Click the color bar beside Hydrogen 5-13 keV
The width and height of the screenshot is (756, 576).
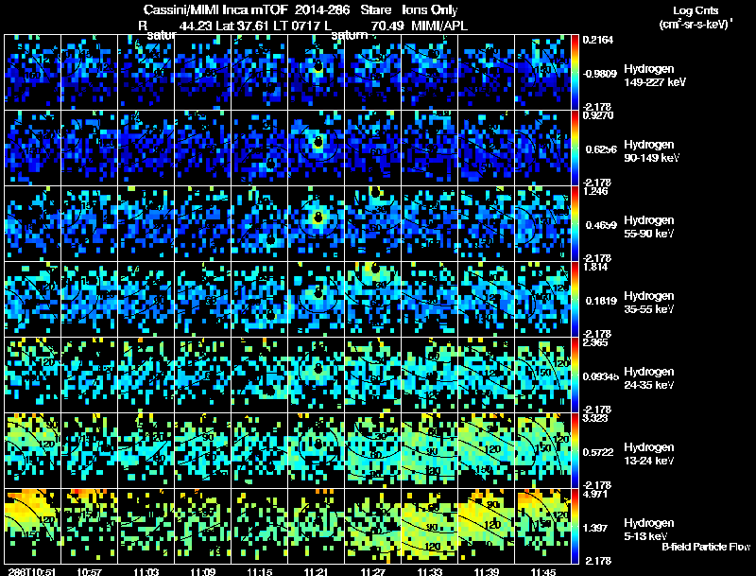tap(575, 526)
